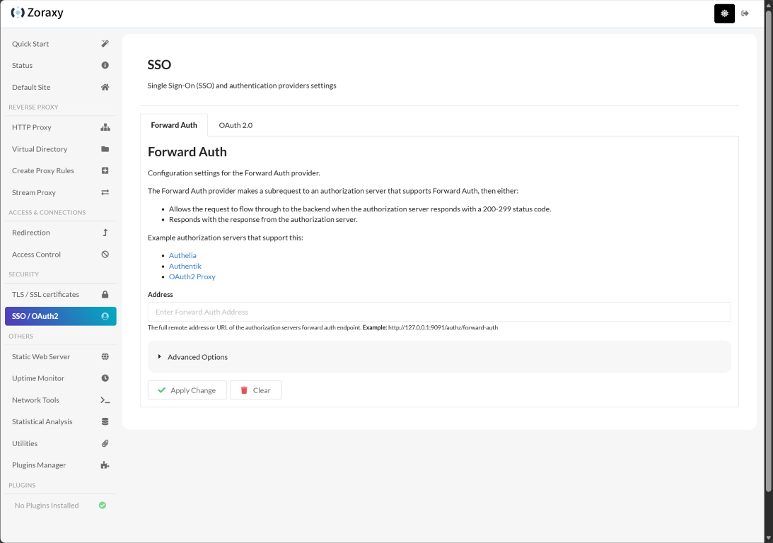Expand the Advanced Options section
Image resolution: width=773 pixels, height=543 pixels.
point(198,357)
